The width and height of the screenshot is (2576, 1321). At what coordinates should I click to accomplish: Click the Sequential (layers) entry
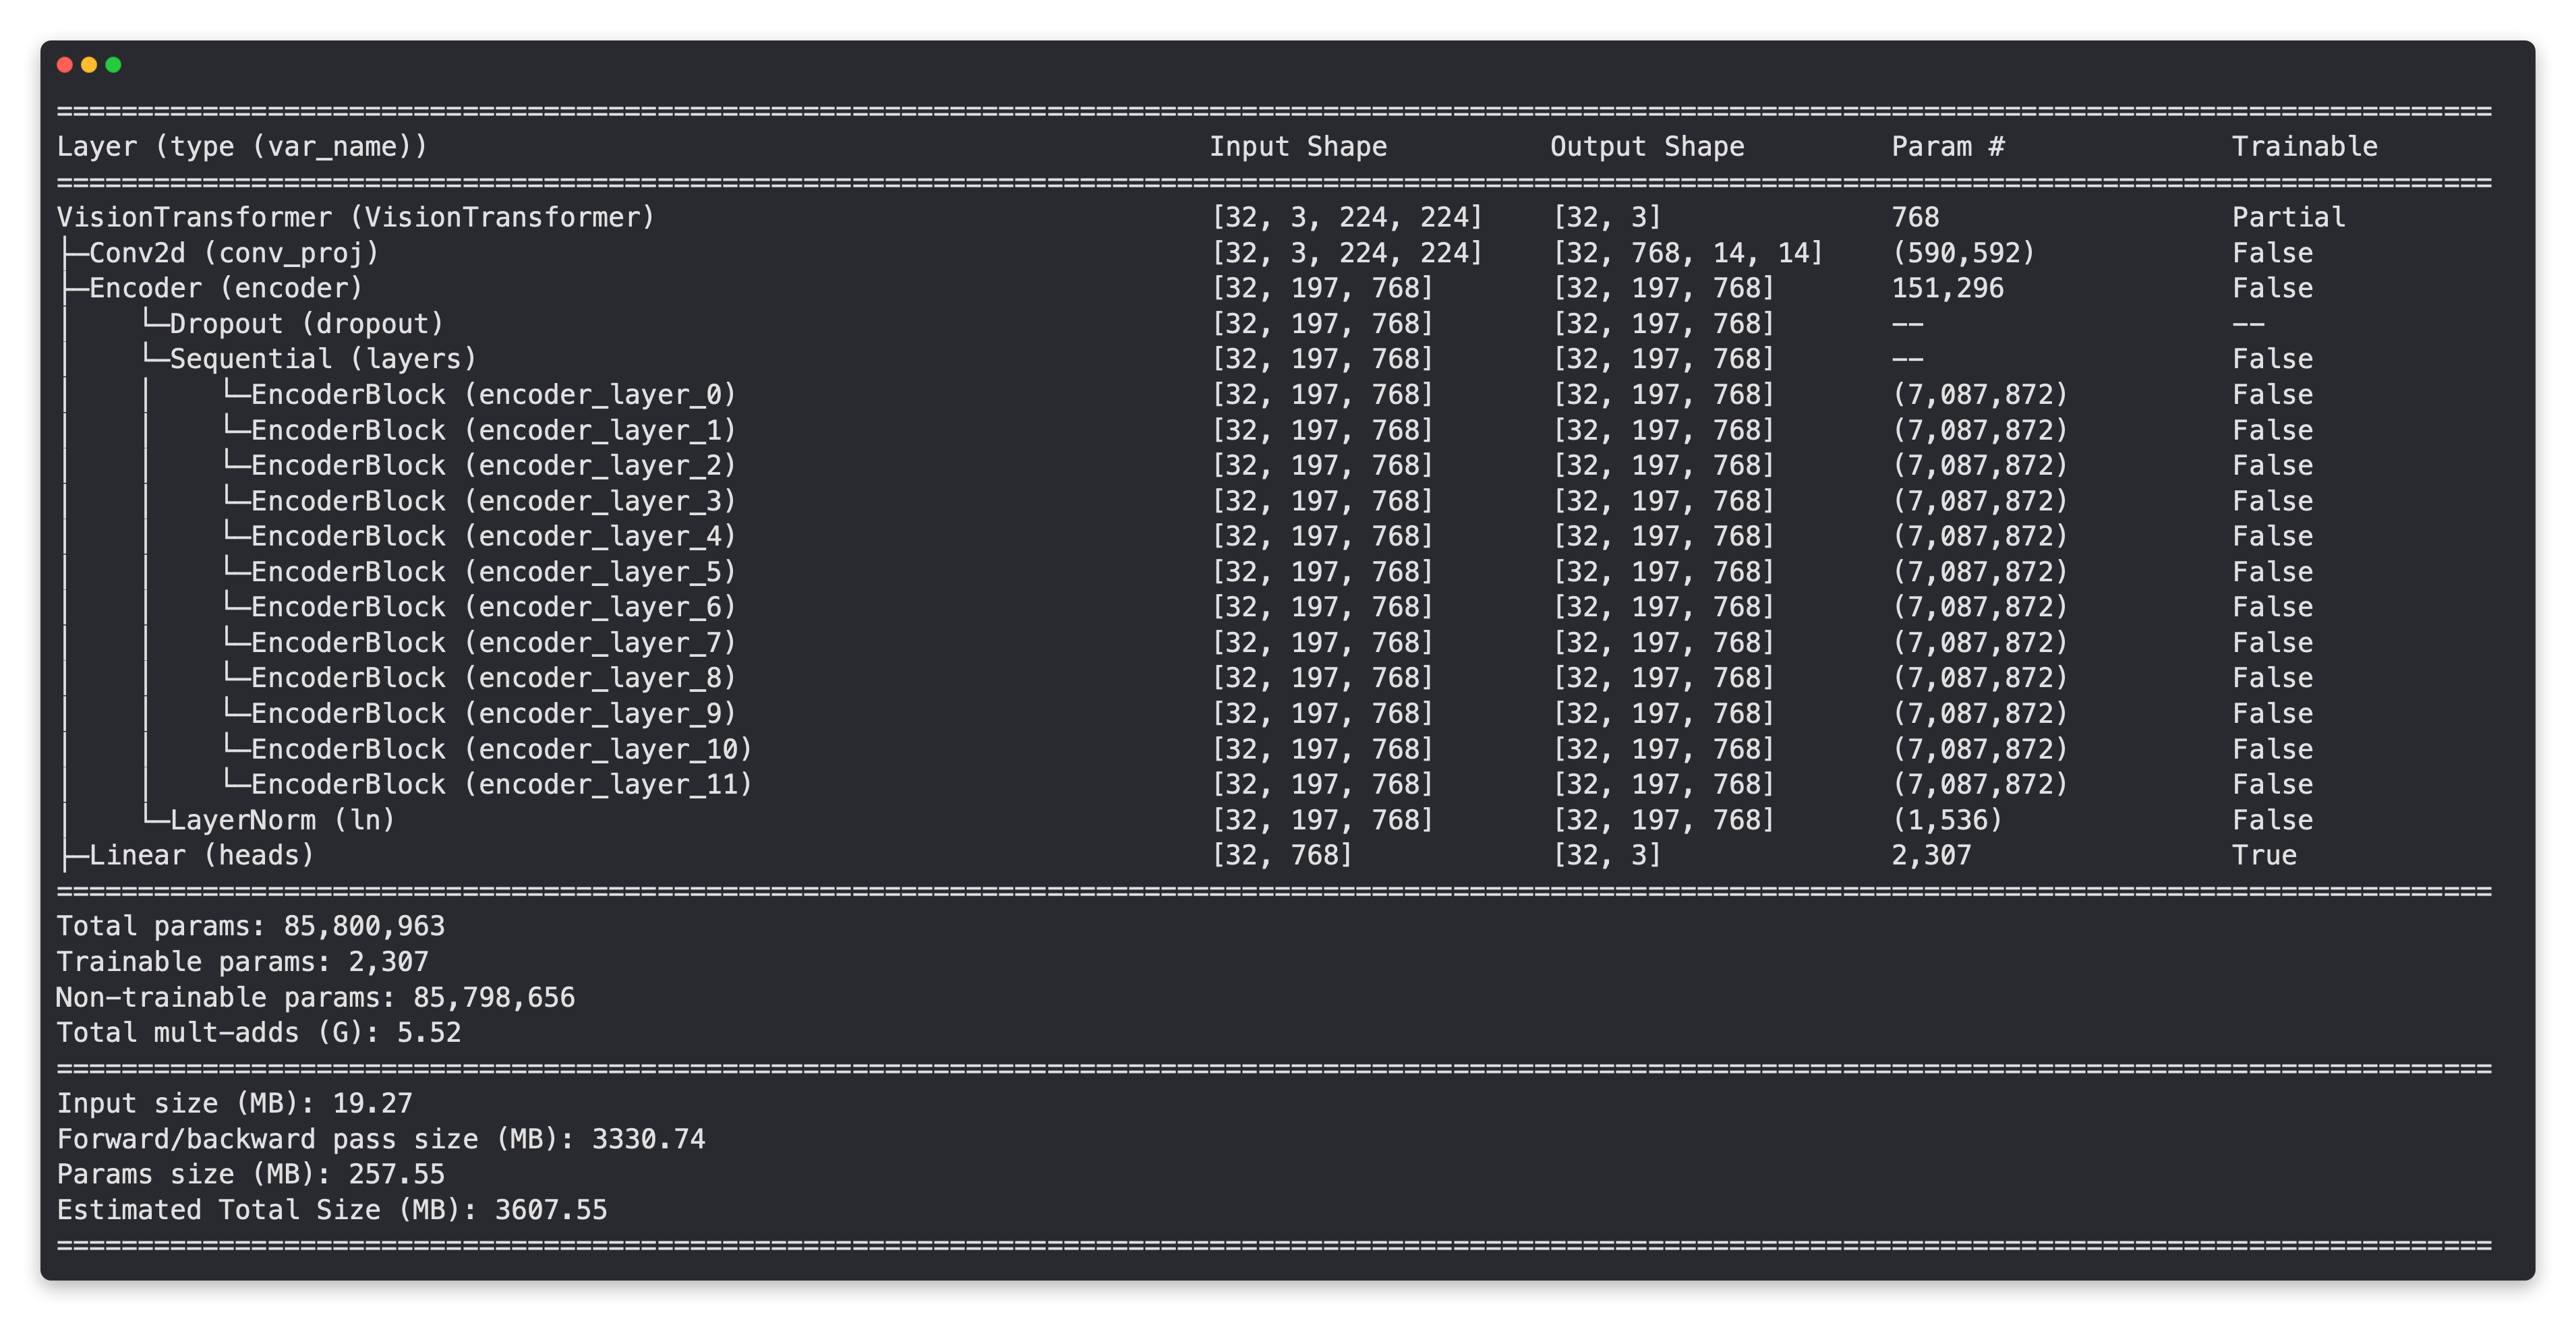(322, 359)
